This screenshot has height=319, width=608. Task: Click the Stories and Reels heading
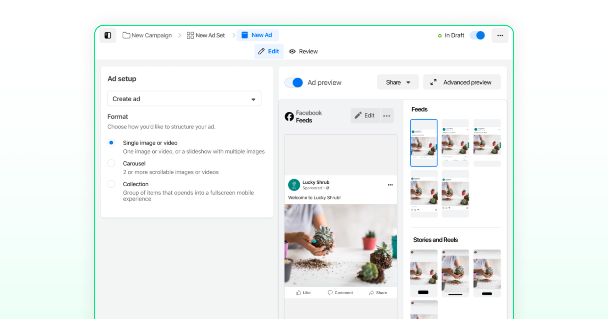435,240
